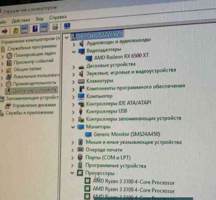Image resolution: width=216 pixels, height=200 pixels.
Task: Select Службы и приложения
Action: [29, 113]
